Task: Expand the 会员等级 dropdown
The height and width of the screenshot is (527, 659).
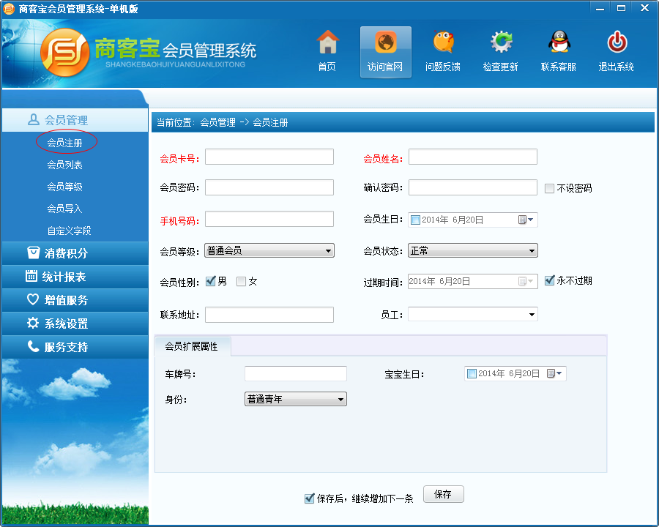Action: [x=269, y=250]
